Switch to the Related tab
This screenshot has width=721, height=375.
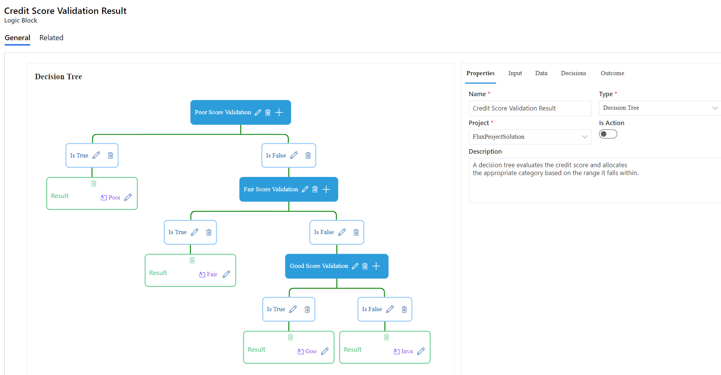point(51,38)
